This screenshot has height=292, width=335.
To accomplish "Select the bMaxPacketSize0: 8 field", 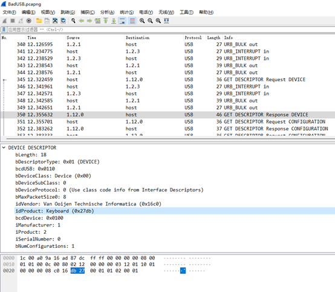I will click(41, 197).
